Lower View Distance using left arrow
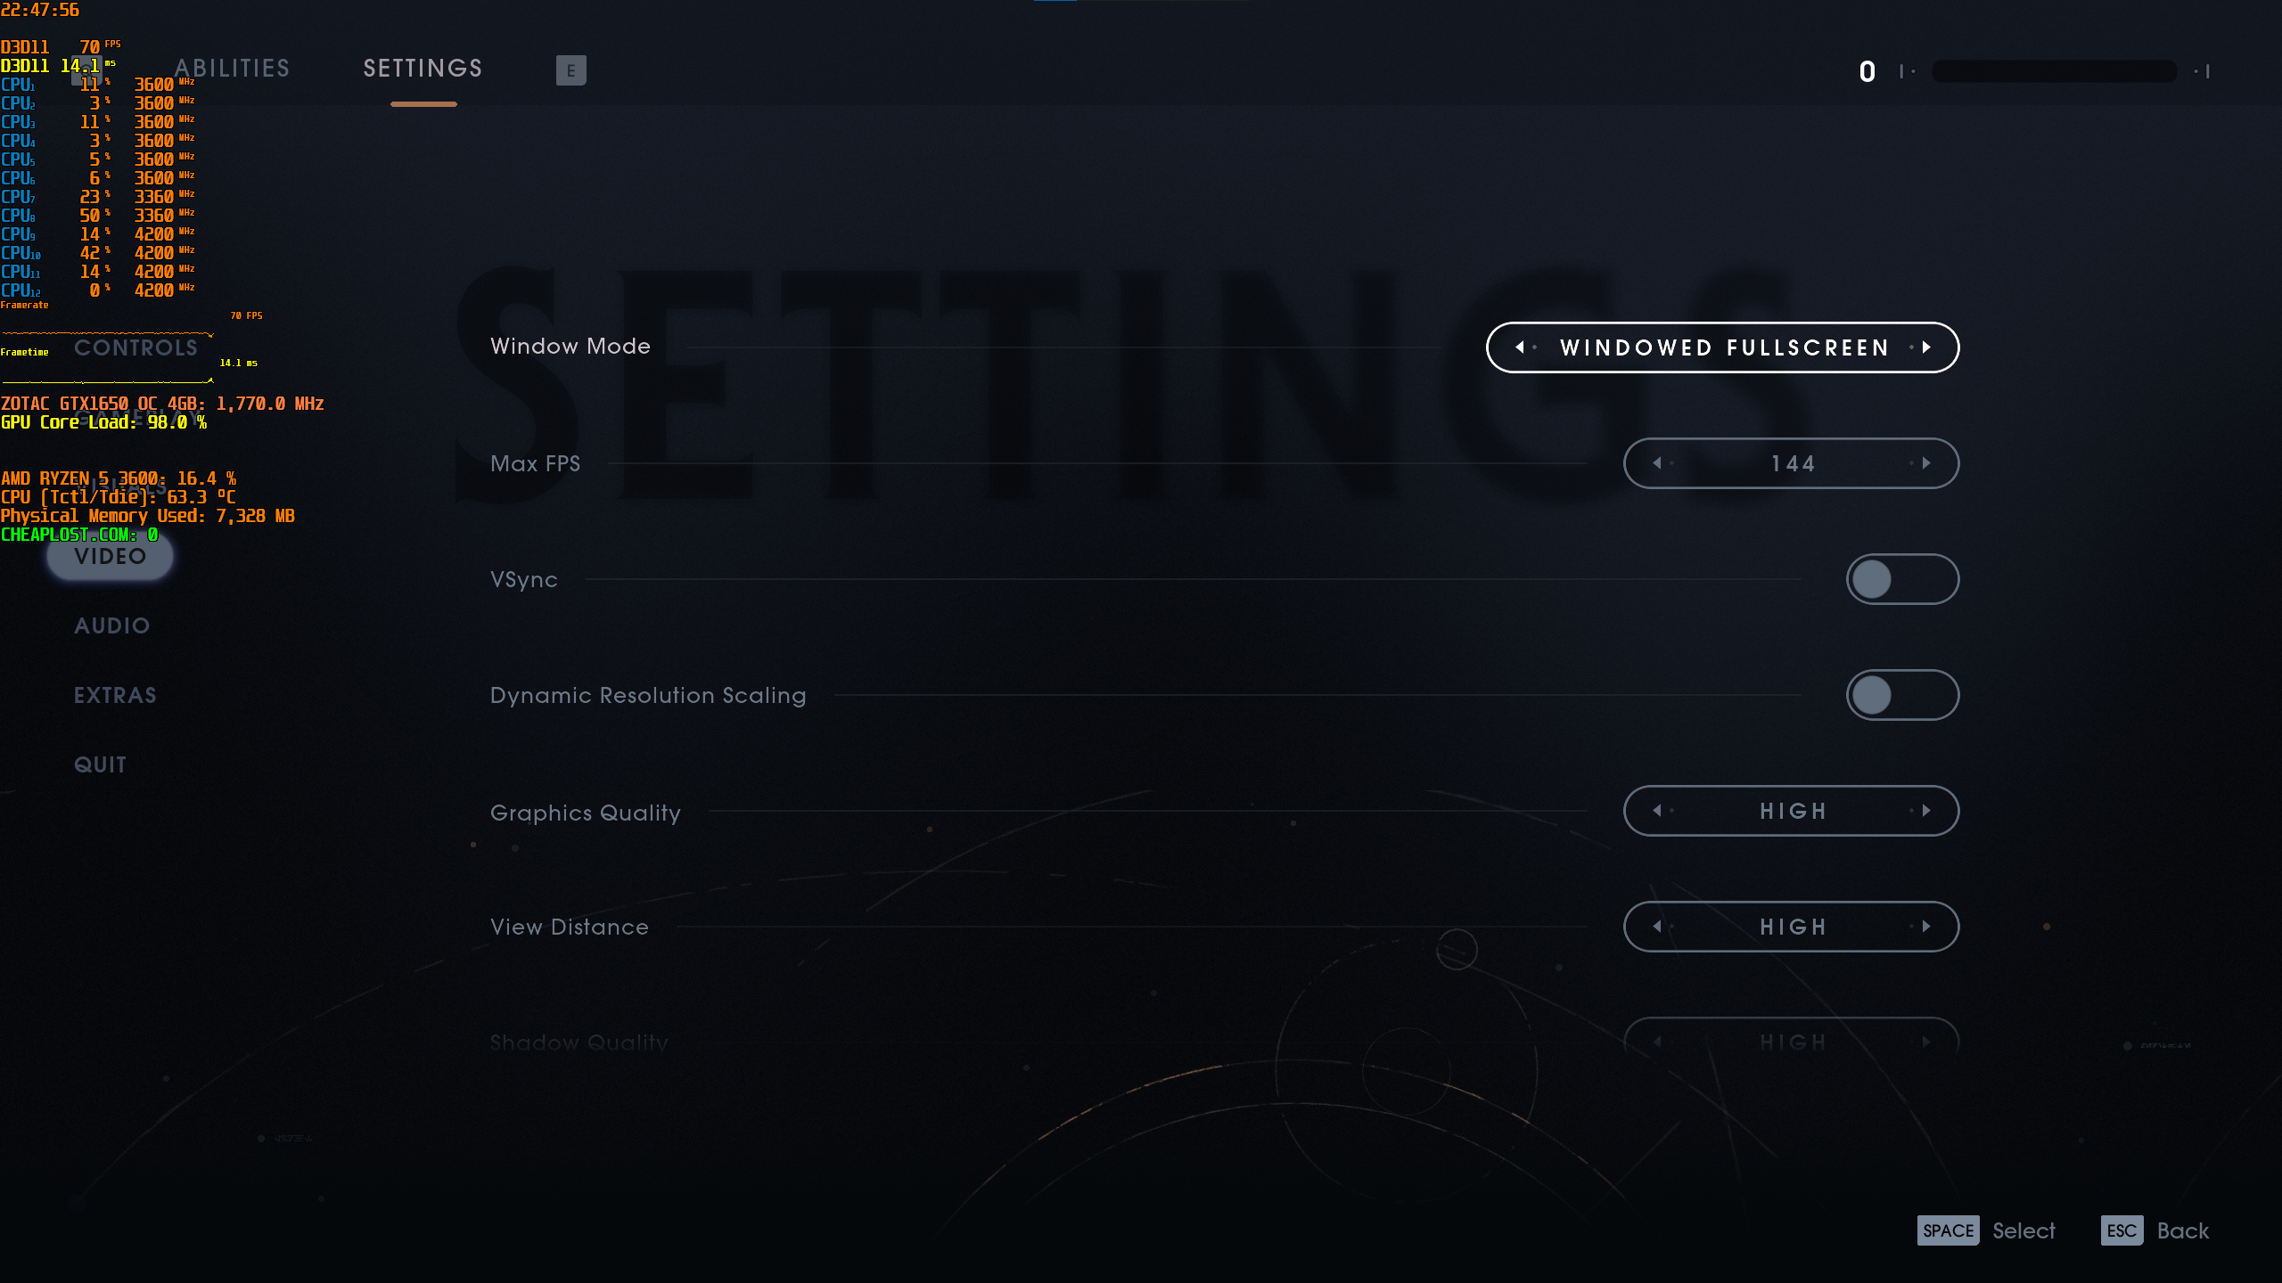The image size is (2282, 1283). 1657,927
